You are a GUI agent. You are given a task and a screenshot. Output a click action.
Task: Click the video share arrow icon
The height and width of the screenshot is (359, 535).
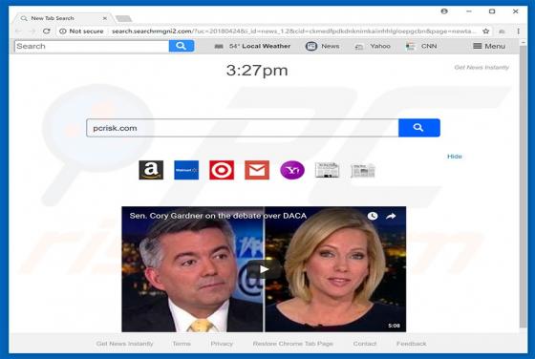391,216
